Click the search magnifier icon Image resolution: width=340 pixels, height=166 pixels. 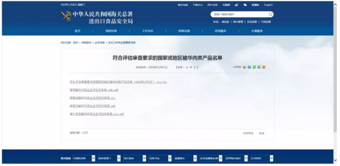point(271,14)
